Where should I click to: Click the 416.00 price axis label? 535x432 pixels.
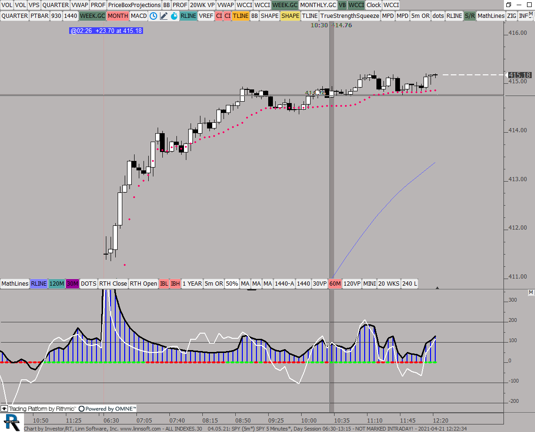[518, 33]
